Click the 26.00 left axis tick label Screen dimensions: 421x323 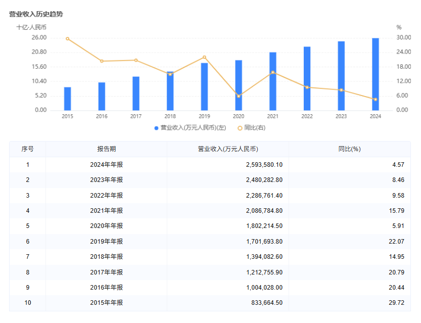[39, 37]
